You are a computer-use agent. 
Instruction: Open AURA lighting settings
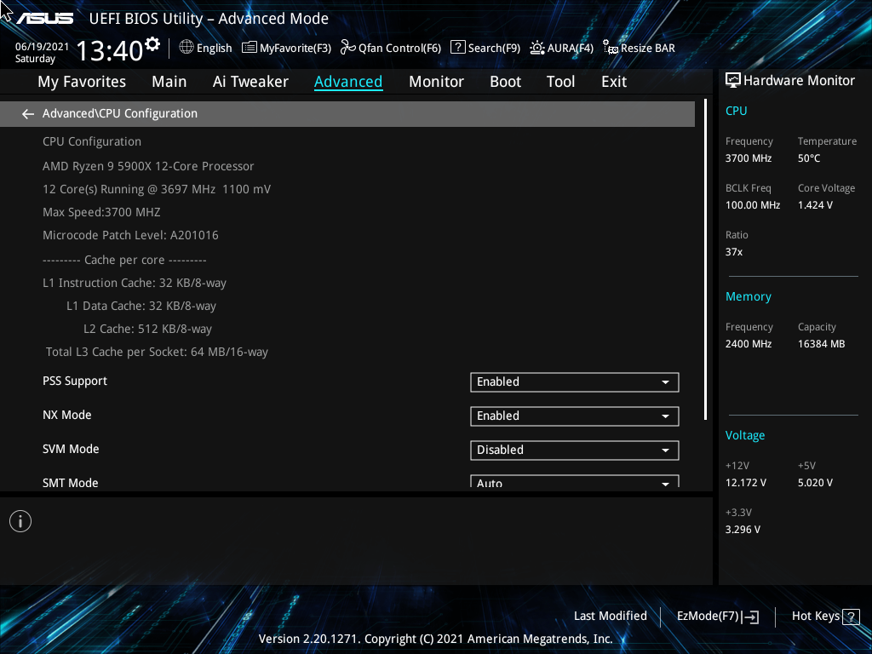click(x=561, y=48)
